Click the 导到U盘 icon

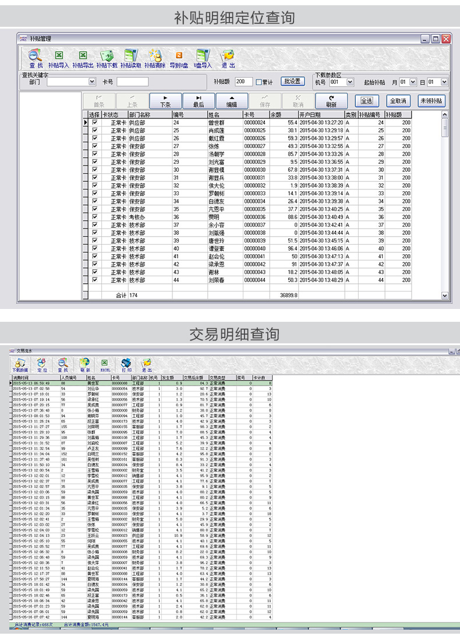click(179, 56)
